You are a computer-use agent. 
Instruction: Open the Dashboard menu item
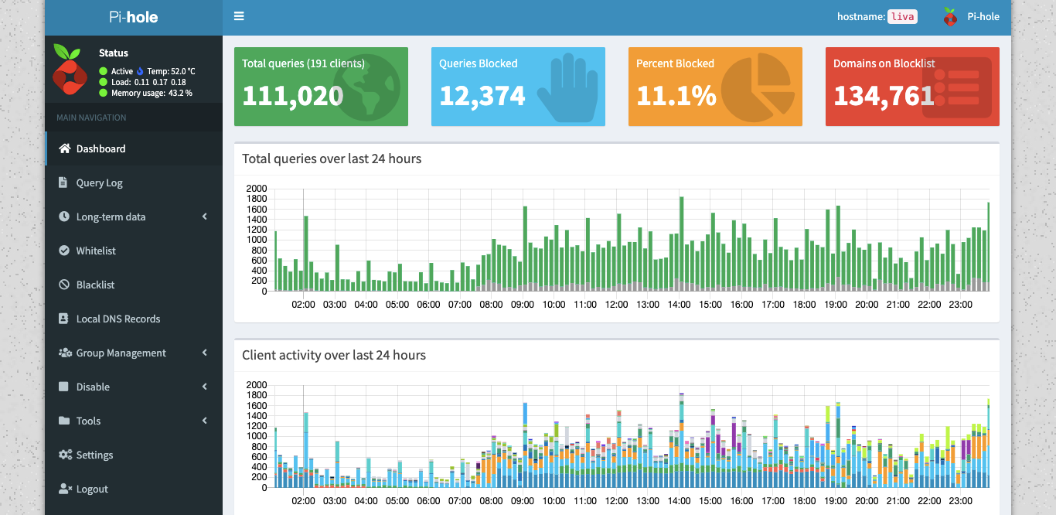tap(134, 148)
